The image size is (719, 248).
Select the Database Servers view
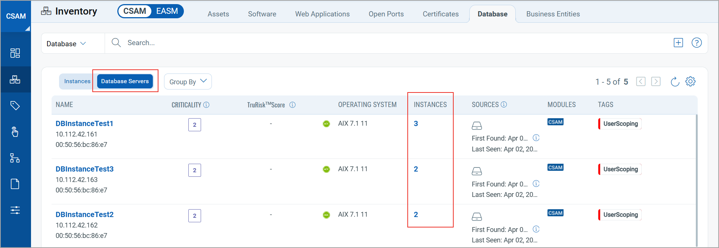(125, 81)
